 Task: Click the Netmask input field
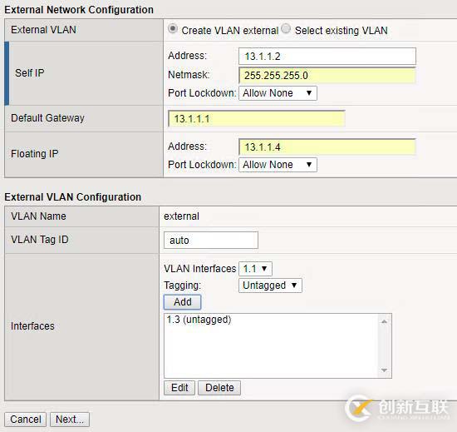pos(327,75)
